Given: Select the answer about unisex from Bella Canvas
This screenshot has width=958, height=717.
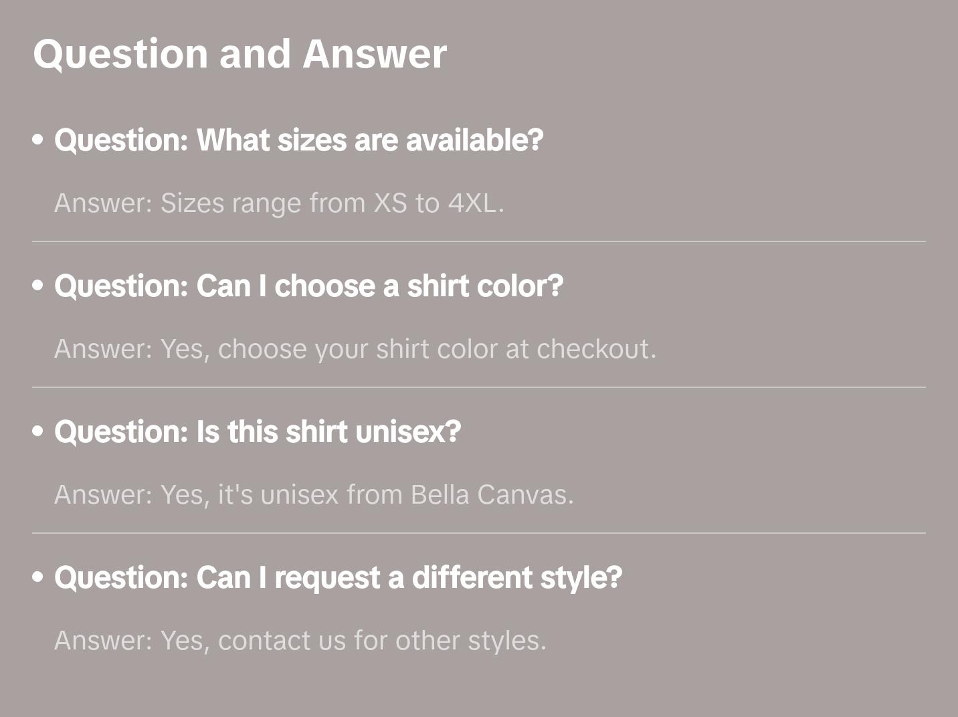Looking at the screenshot, I should [314, 495].
